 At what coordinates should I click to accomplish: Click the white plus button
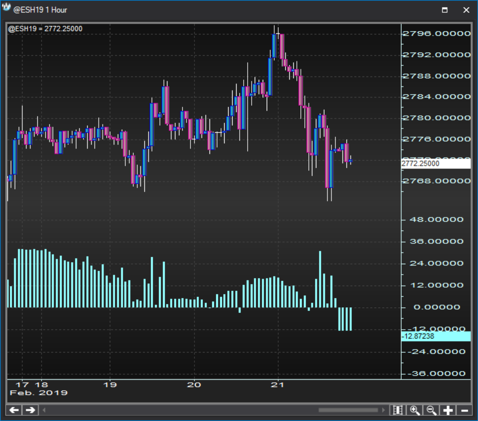click(448, 410)
